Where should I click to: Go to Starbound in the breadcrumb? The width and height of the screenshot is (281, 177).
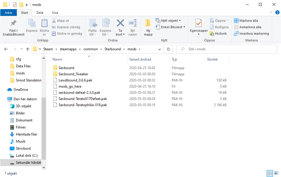pos(113,49)
